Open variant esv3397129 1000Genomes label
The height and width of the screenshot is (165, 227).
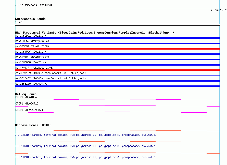[51, 73]
